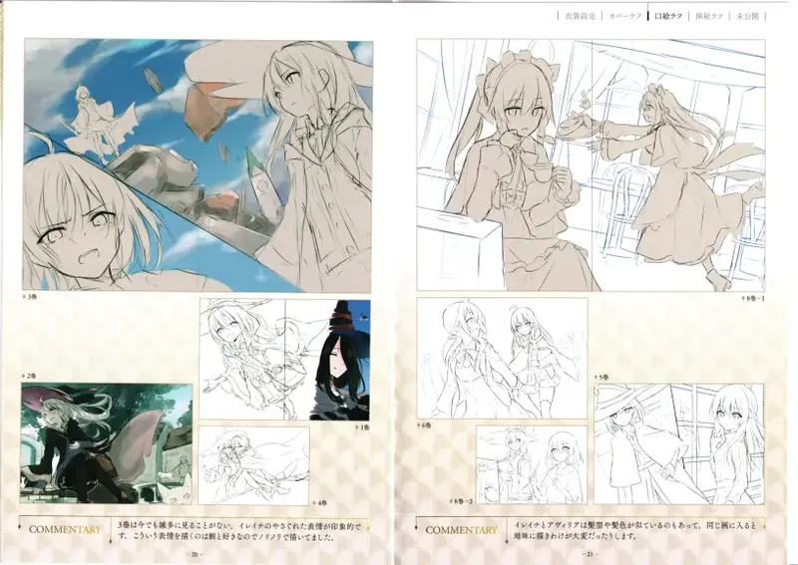Click the commentary text beginning 3巻は今でも
The width and height of the screenshot is (798, 565).
click(x=239, y=531)
